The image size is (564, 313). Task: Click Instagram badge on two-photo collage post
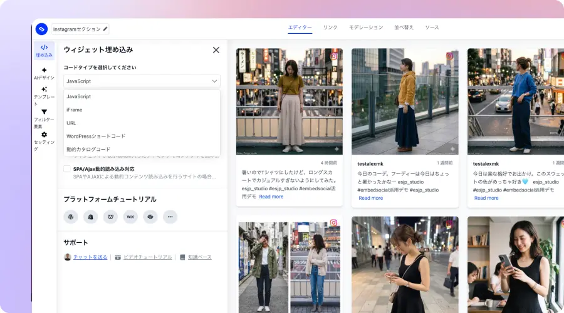[334, 223]
